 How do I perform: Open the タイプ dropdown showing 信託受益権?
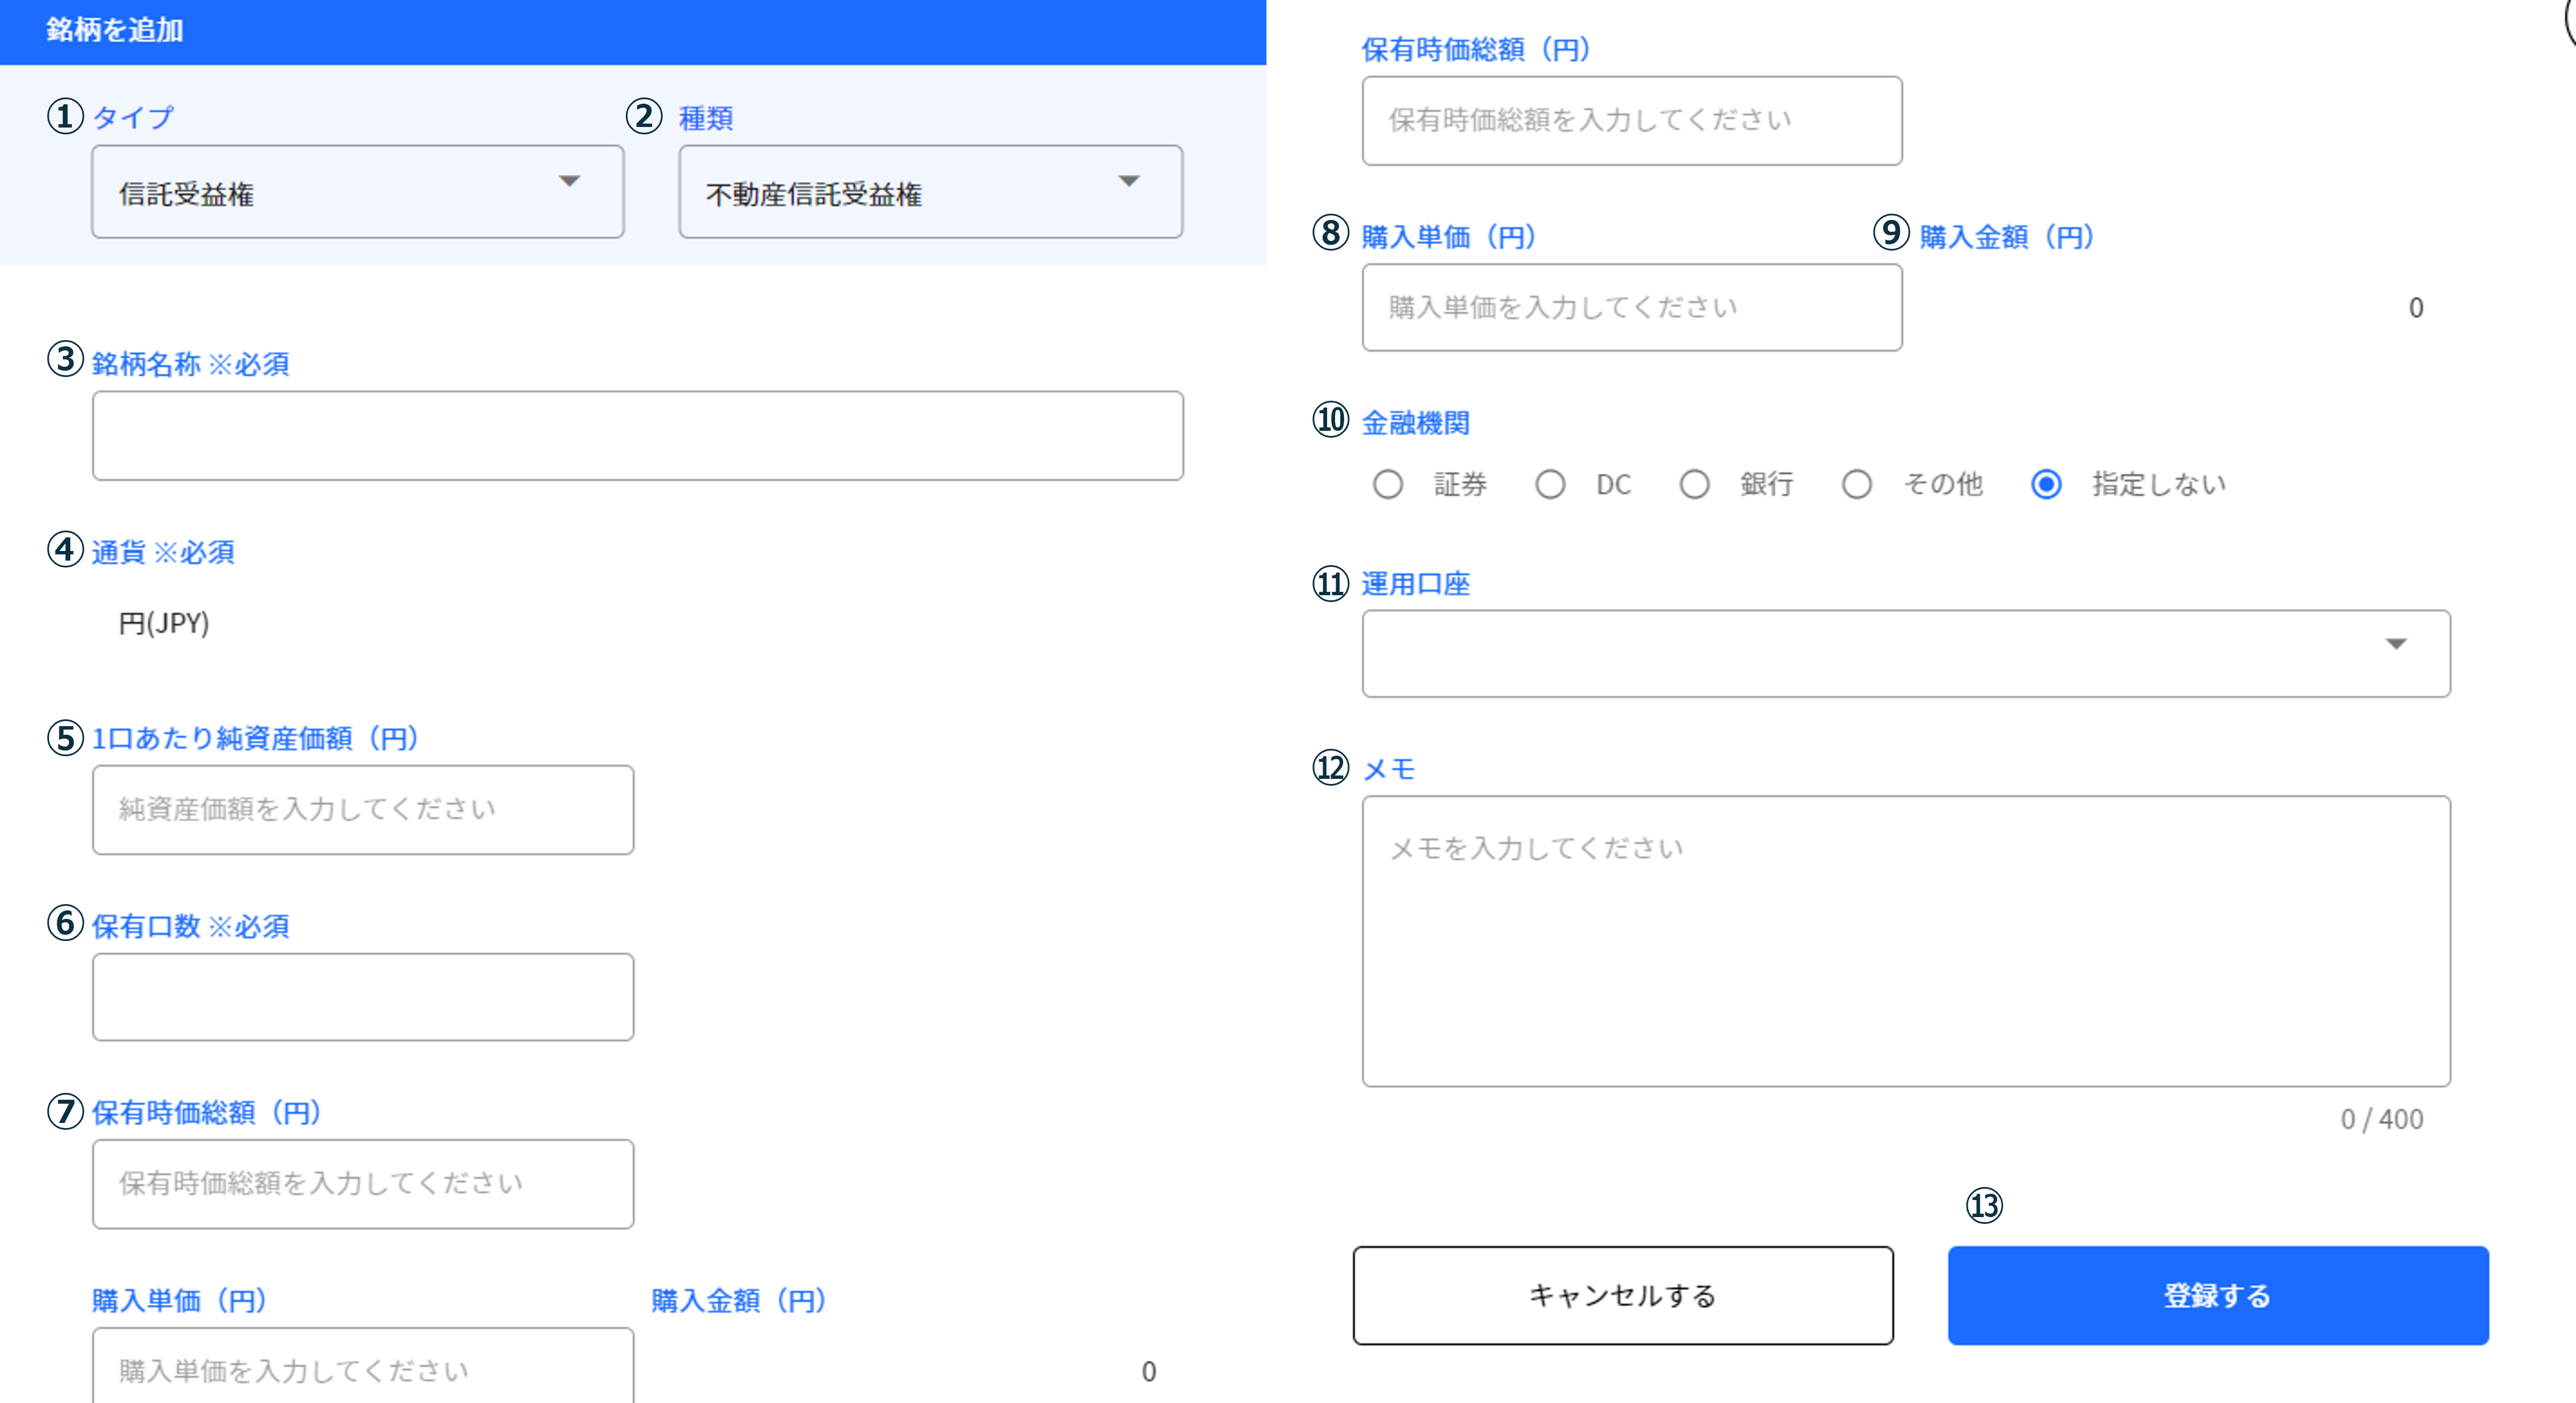pyautogui.click(x=357, y=192)
